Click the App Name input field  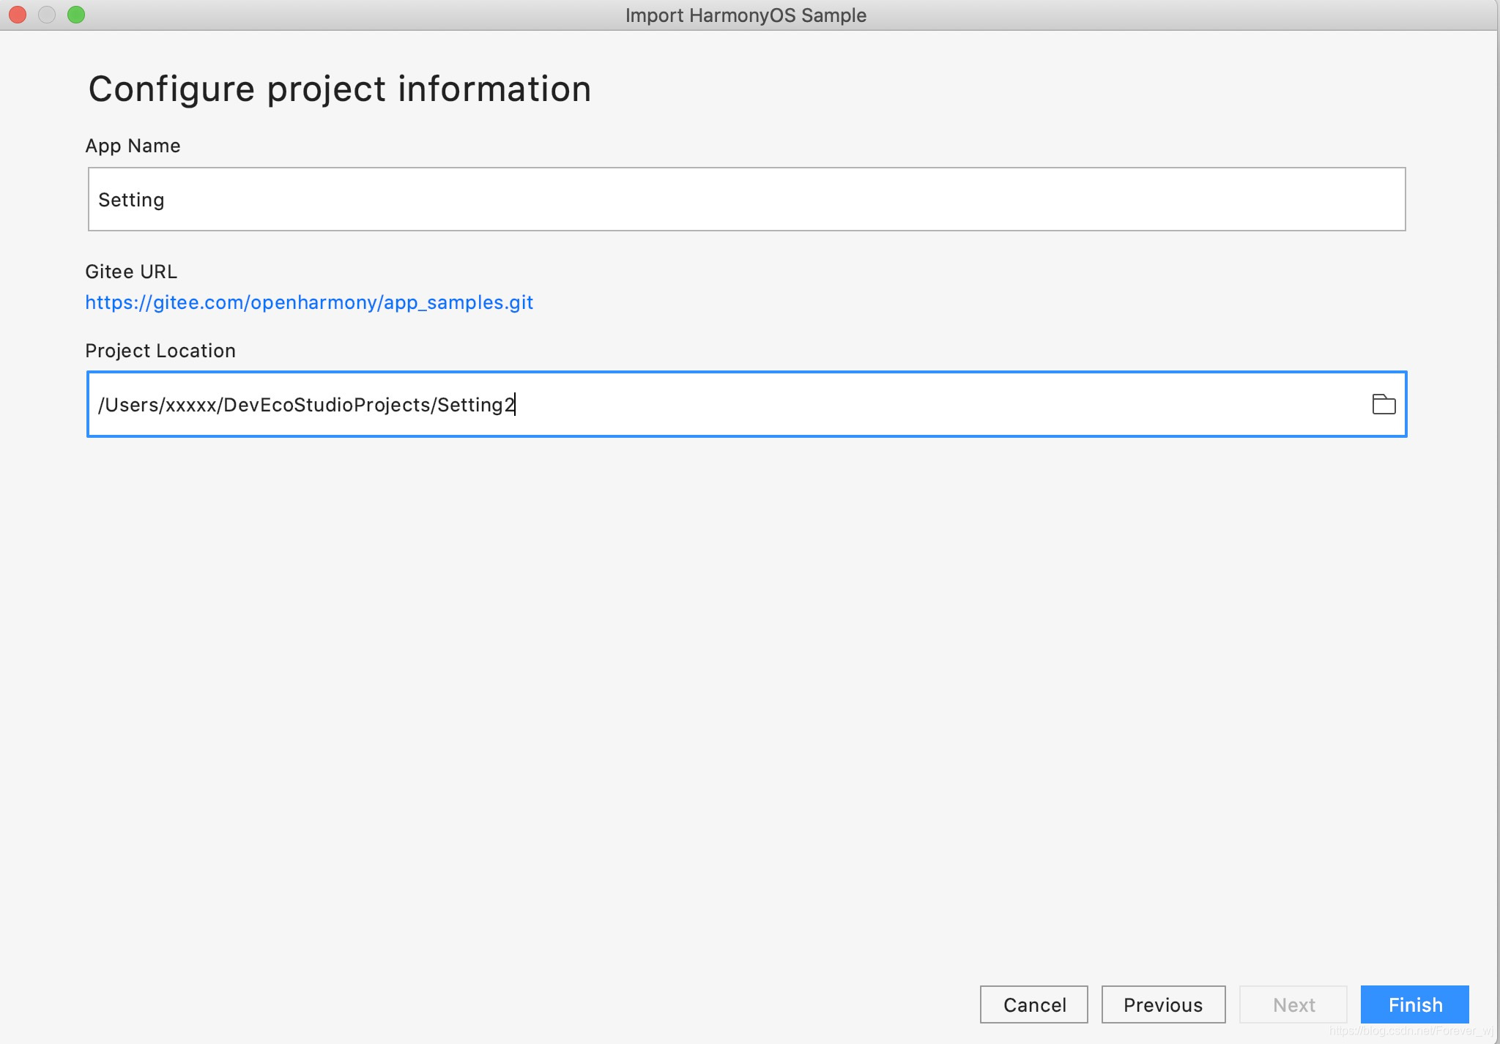pyautogui.click(x=746, y=199)
